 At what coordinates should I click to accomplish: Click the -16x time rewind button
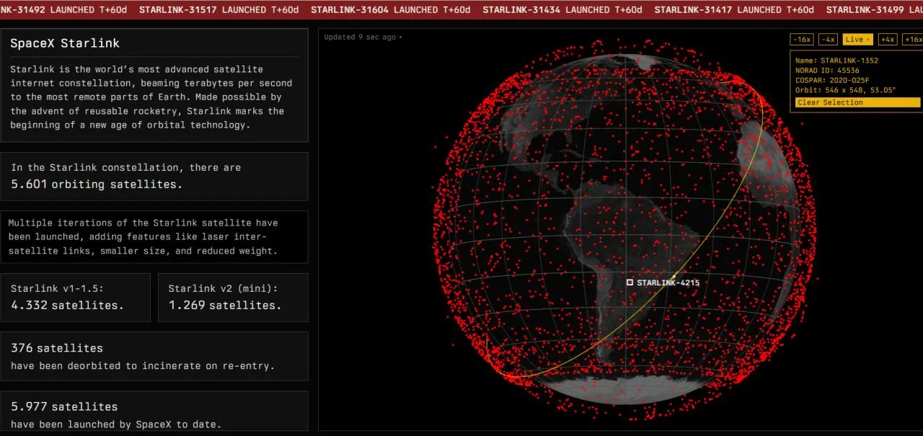click(x=801, y=39)
